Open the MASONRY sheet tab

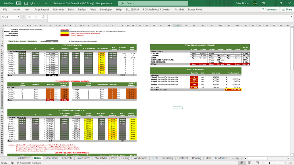point(101,158)
